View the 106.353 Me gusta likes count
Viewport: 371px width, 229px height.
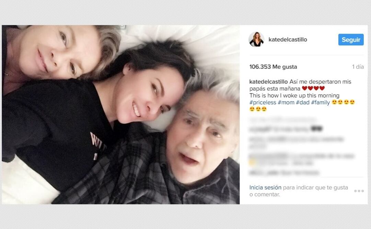tap(273, 67)
